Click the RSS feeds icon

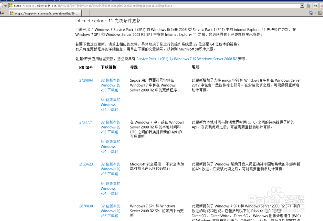coord(320,13)
